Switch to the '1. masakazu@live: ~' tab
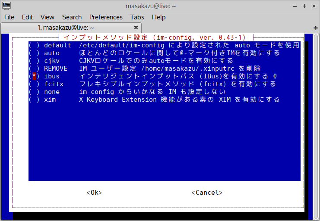Screen dimensions: 320x221 pos(71,28)
